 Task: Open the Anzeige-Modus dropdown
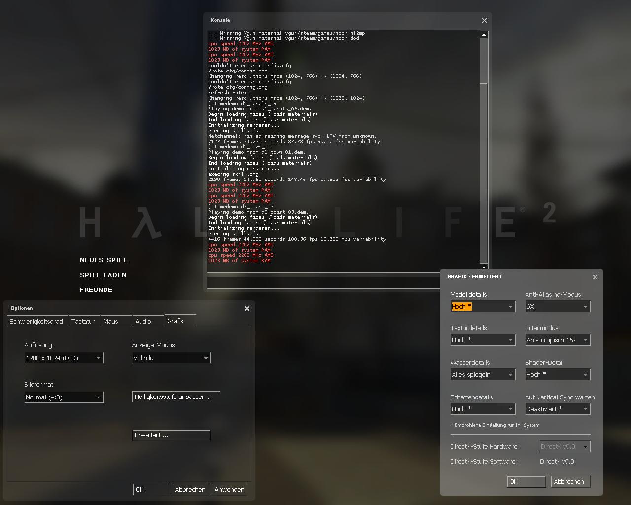tap(171, 358)
